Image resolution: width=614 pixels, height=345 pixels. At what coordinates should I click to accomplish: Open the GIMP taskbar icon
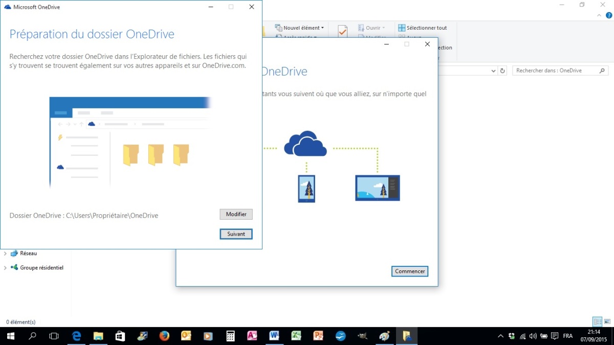362,336
